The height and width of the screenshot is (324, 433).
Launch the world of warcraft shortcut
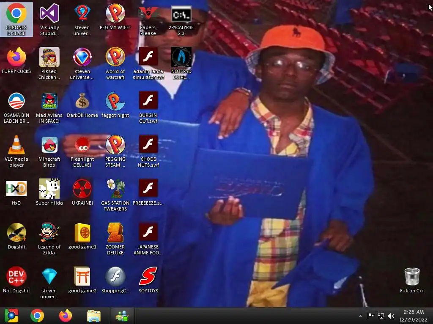point(115,63)
